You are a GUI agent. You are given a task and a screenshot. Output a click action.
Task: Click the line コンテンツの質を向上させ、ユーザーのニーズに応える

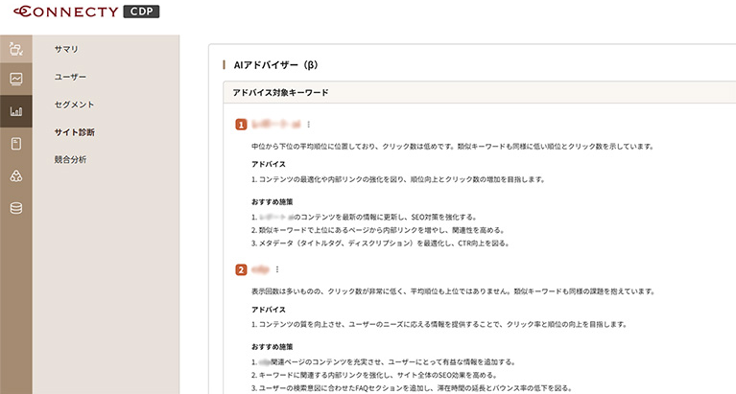pos(439,324)
